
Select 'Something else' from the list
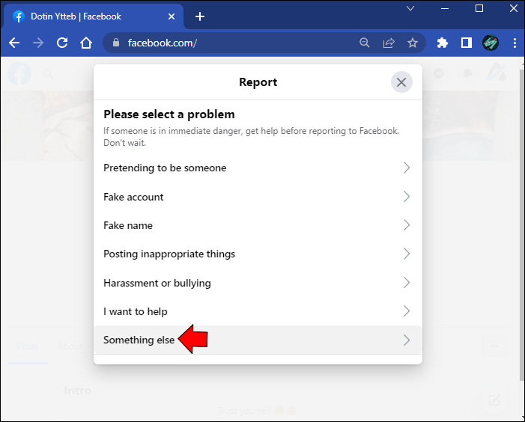coord(139,340)
